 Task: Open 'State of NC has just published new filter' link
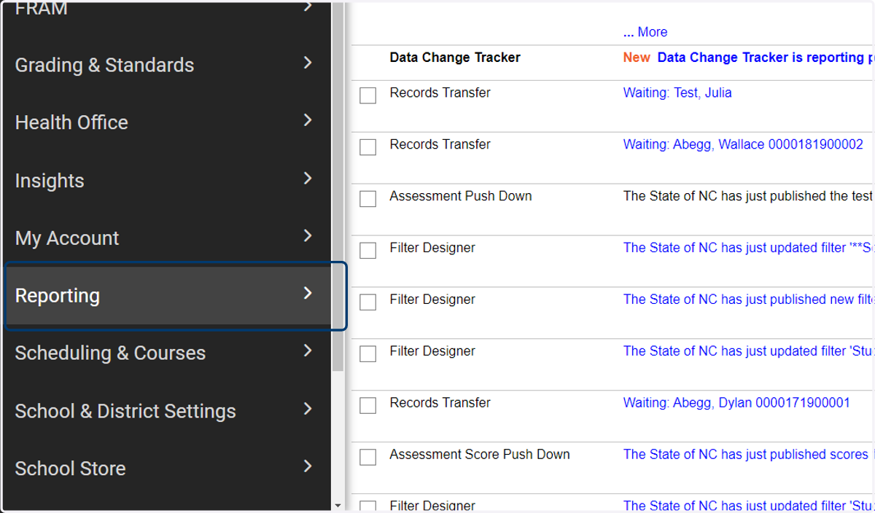(x=748, y=299)
